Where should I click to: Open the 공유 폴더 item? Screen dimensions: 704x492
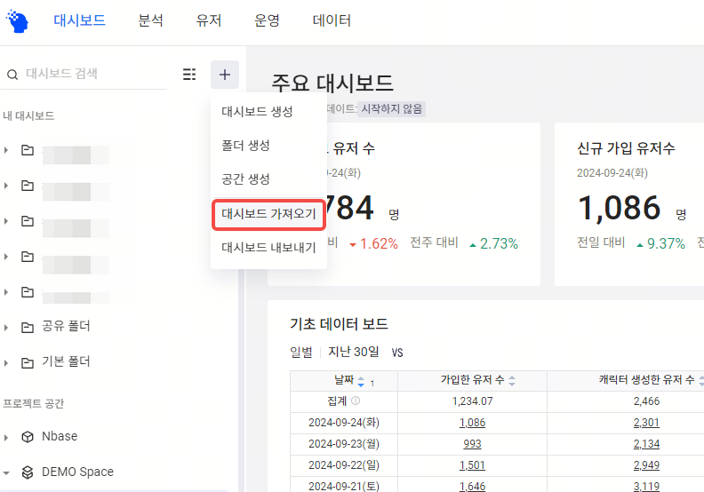click(x=66, y=326)
